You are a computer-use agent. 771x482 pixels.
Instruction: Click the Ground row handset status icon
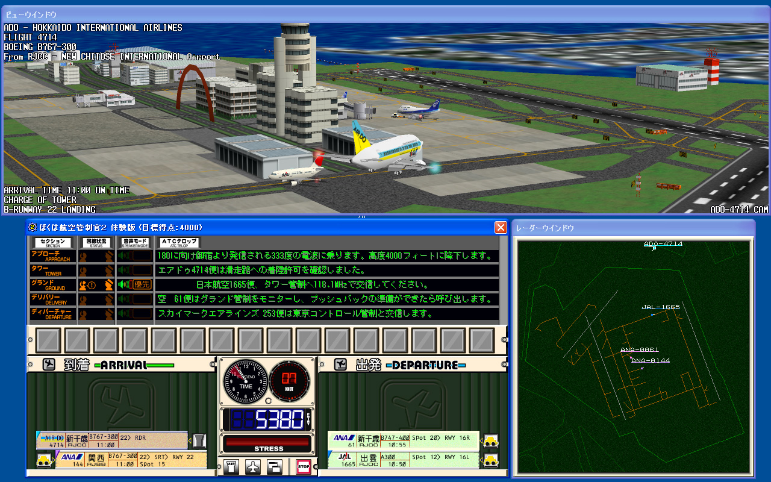click(x=108, y=285)
